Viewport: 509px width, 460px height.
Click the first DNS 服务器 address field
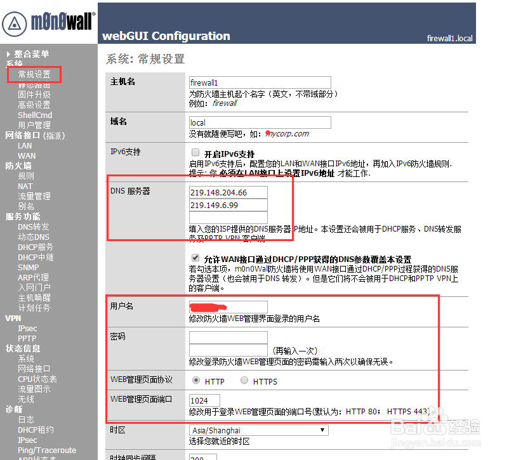pyautogui.click(x=228, y=192)
